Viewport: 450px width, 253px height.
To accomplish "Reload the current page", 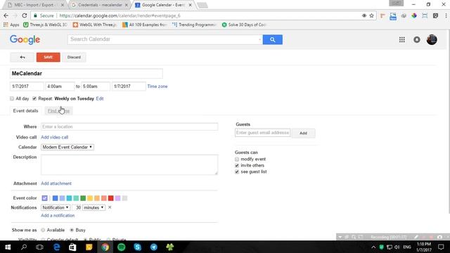I will pos(25,15).
